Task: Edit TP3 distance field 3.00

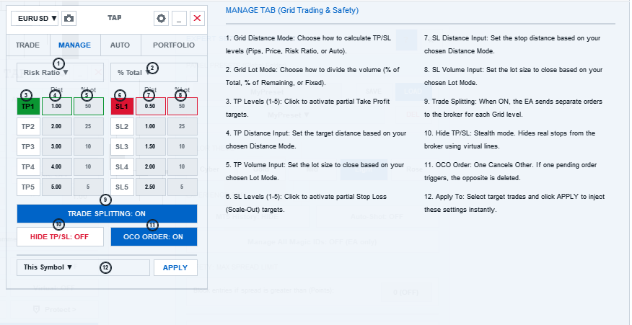Action: [57, 146]
